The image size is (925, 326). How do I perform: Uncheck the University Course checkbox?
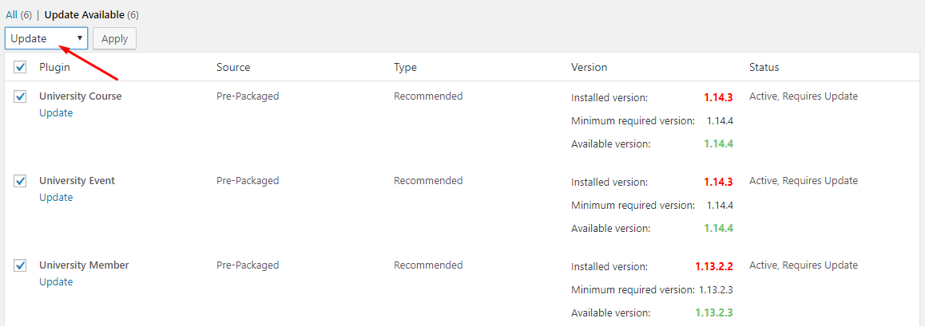click(x=21, y=96)
